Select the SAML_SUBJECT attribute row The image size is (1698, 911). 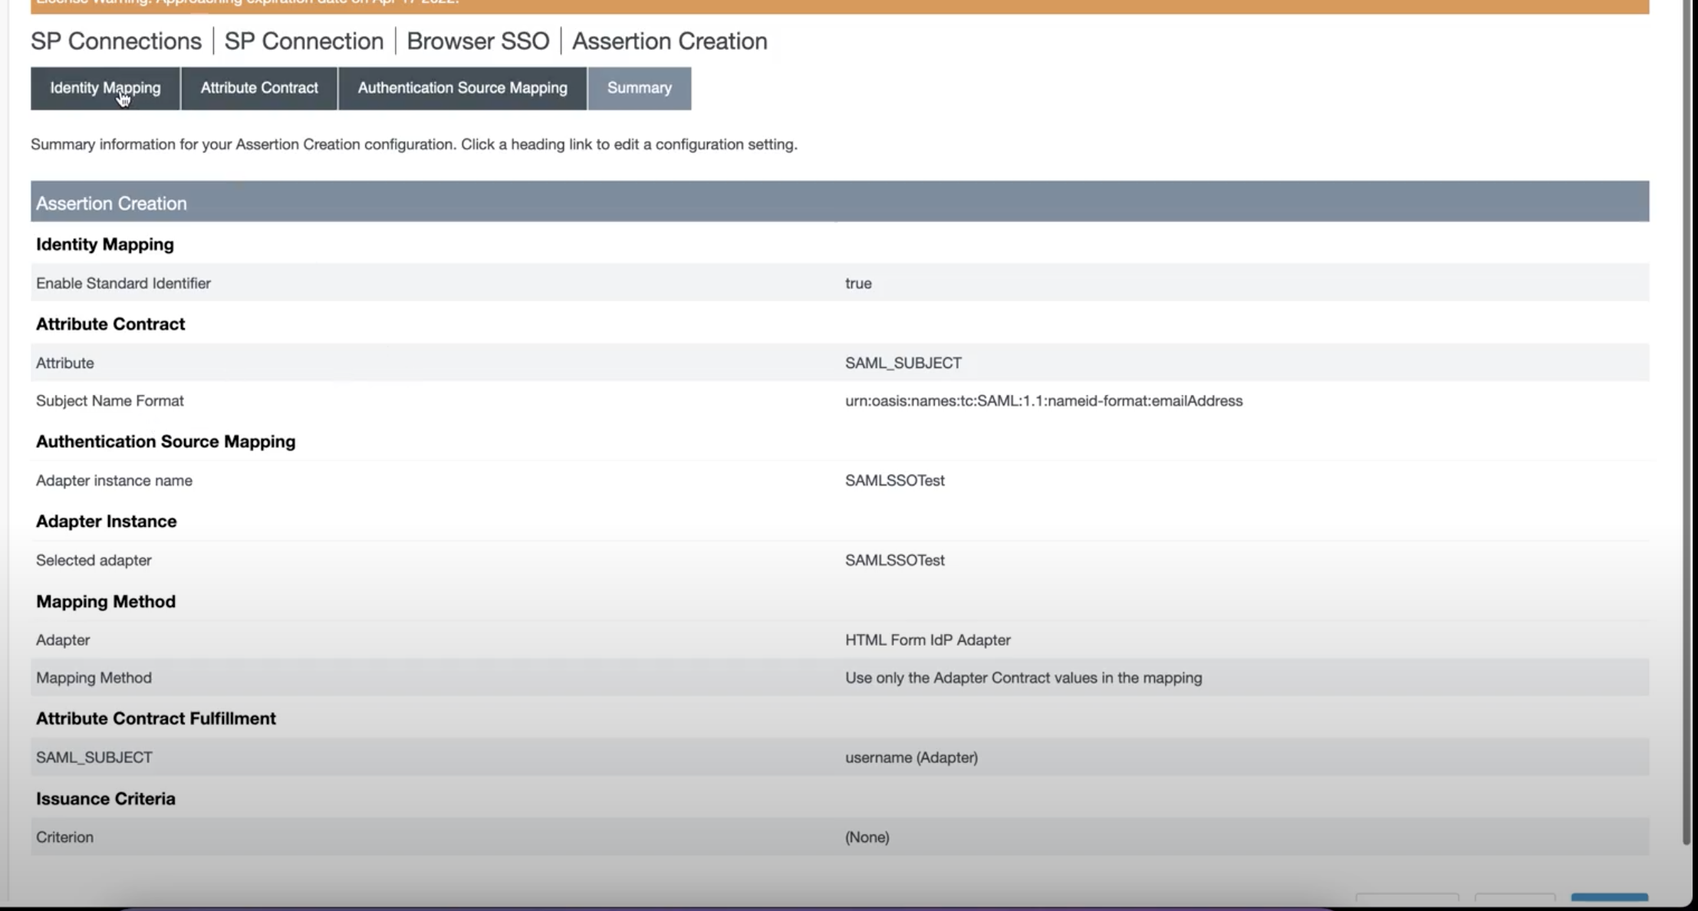click(x=903, y=362)
